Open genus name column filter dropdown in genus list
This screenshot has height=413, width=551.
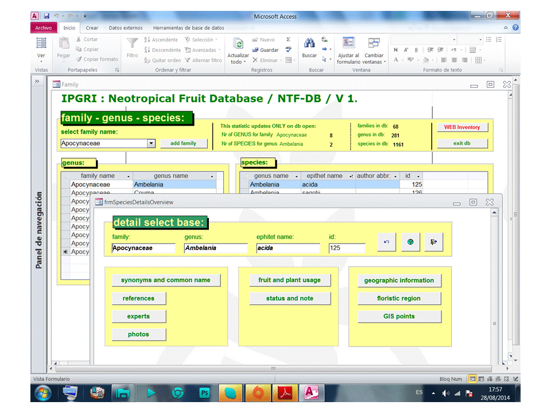[212, 176]
